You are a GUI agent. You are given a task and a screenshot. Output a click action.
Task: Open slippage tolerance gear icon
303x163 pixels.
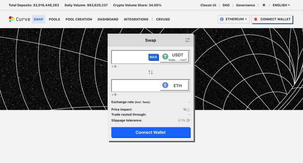point(188,120)
